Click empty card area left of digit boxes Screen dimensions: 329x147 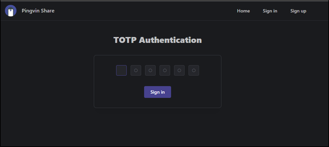pos(105,70)
